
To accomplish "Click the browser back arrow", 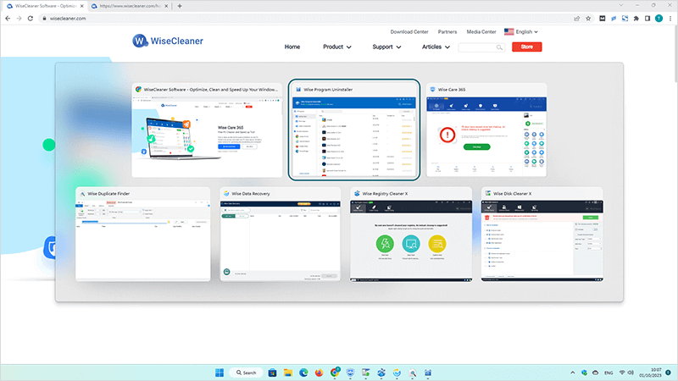I will click(x=8, y=19).
